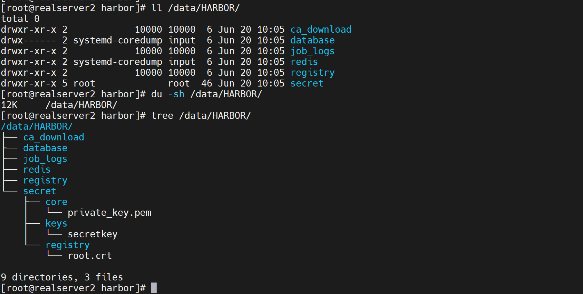Click the 12K size in du output
Image resolution: width=583 pixels, height=294 pixels.
(9, 105)
